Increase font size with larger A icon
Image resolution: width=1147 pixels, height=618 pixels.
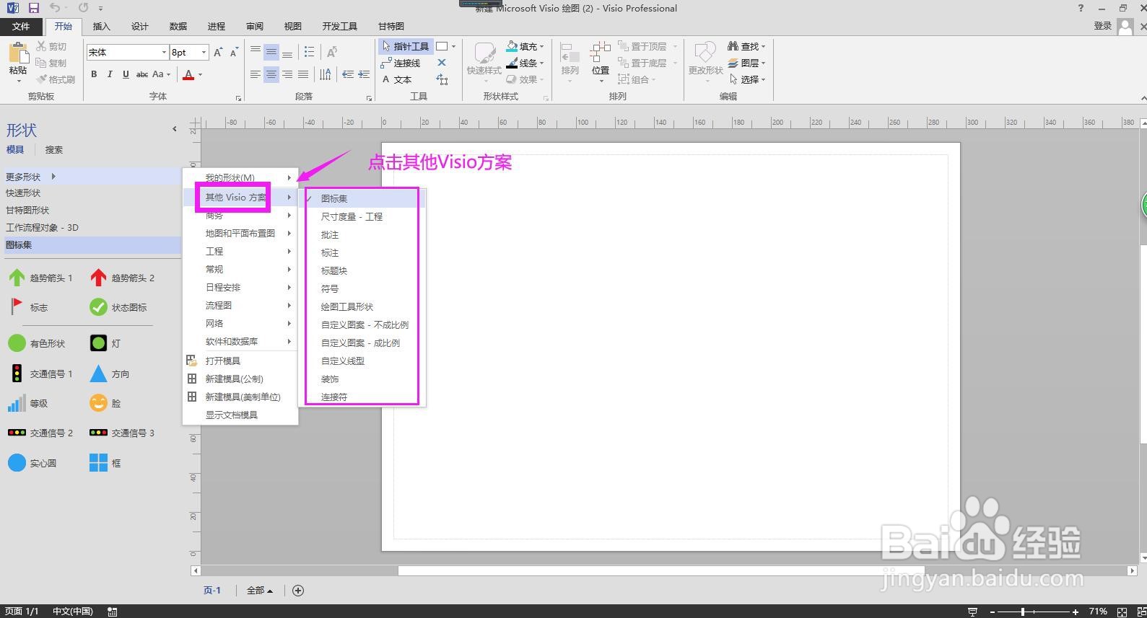click(218, 53)
